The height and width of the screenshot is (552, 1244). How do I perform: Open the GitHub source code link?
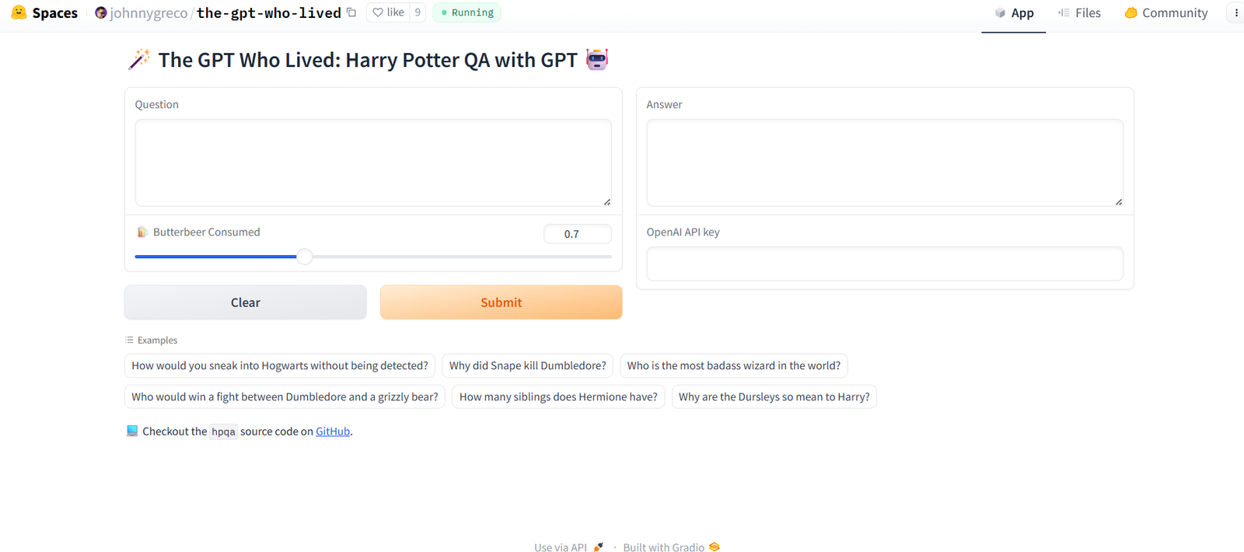pyautogui.click(x=333, y=431)
